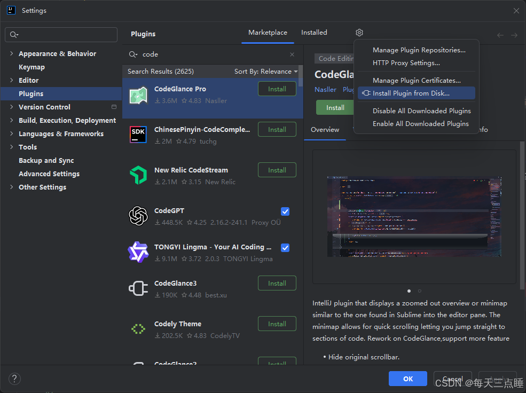526x393 pixels.
Task: Expand the Tools settings node
Action: (12, 147)
